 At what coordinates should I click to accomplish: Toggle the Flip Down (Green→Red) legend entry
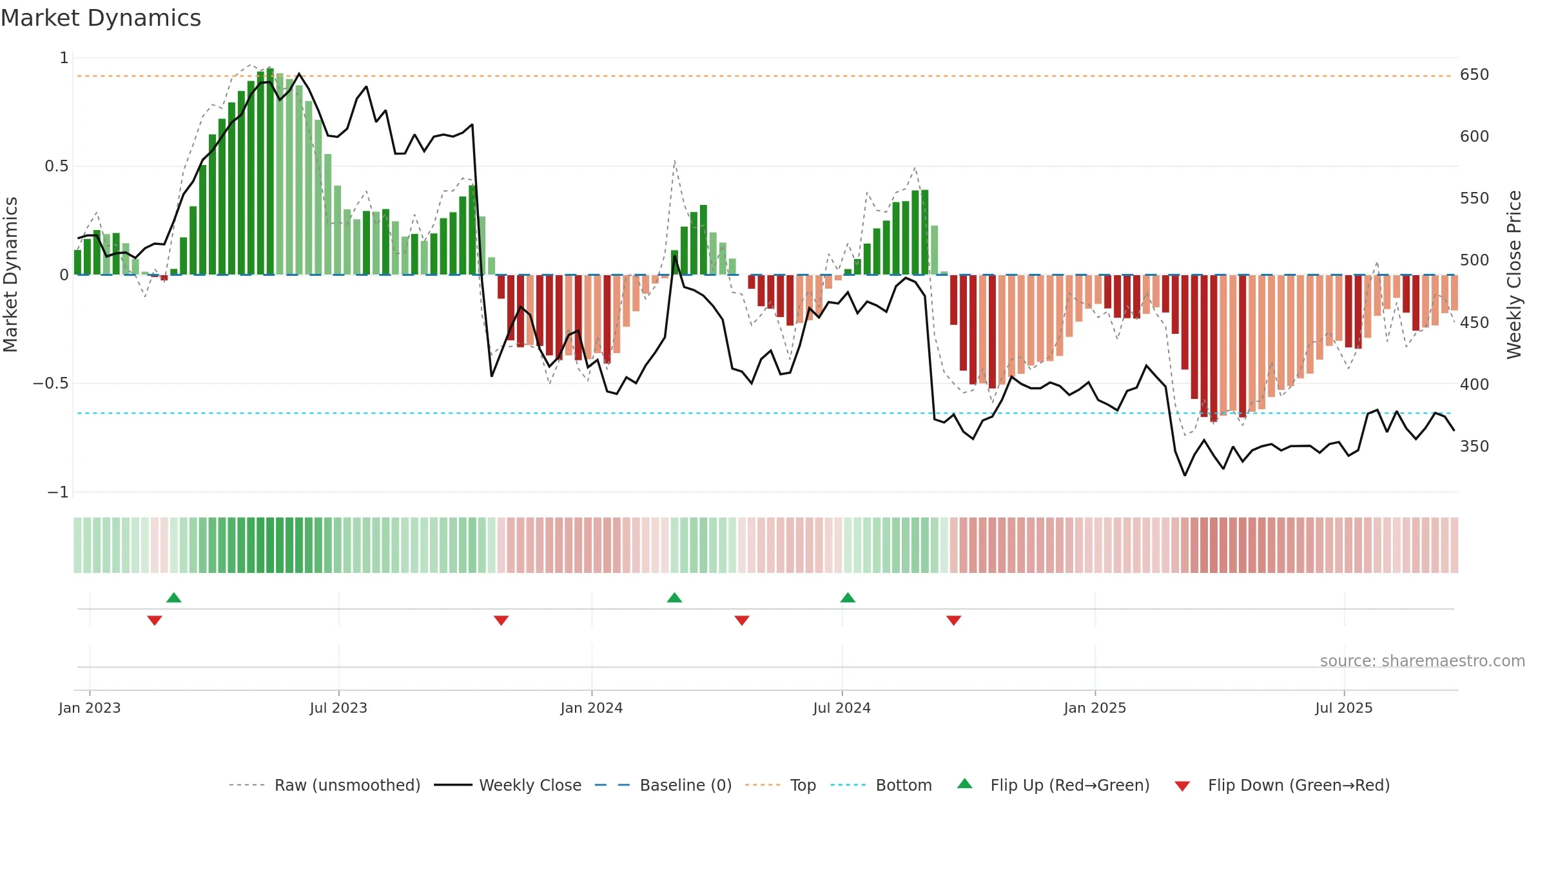(x=1281, y=785)
